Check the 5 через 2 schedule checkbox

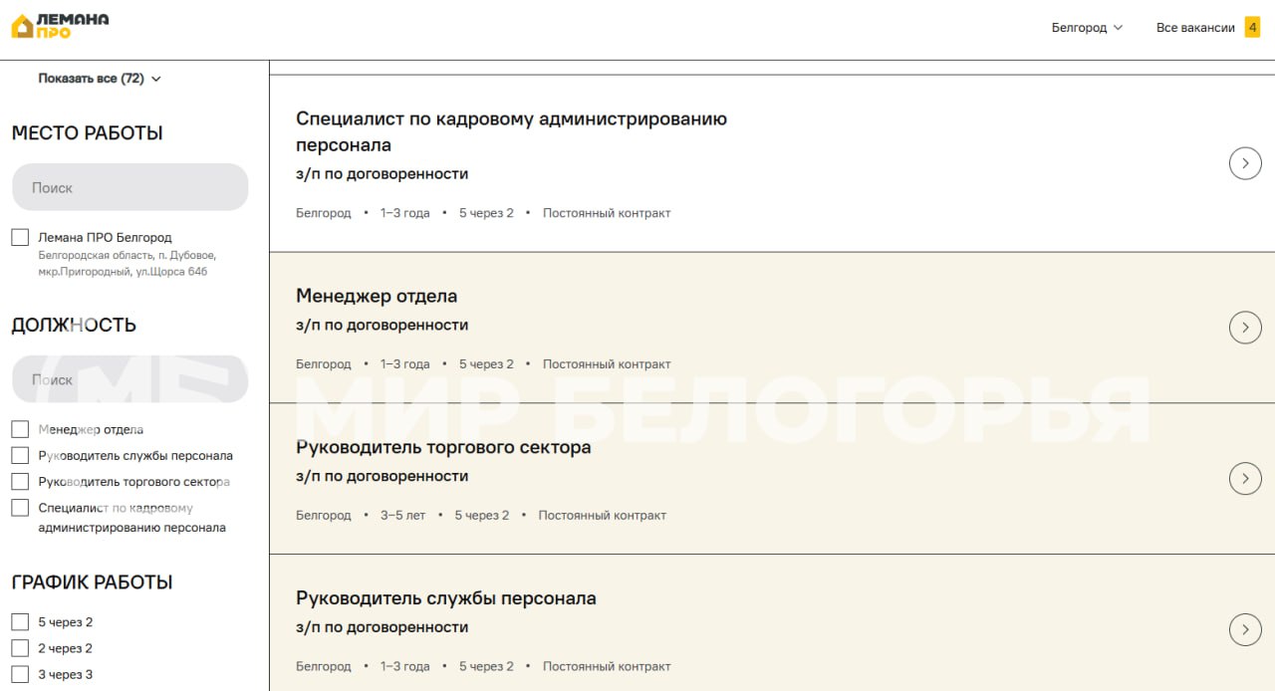point(20,622)
